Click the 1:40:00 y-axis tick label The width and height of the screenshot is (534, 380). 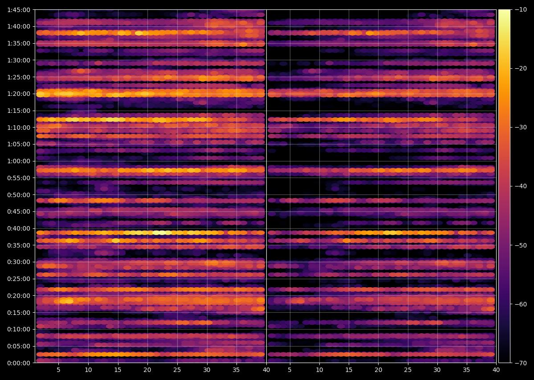(x=19, y=27)
